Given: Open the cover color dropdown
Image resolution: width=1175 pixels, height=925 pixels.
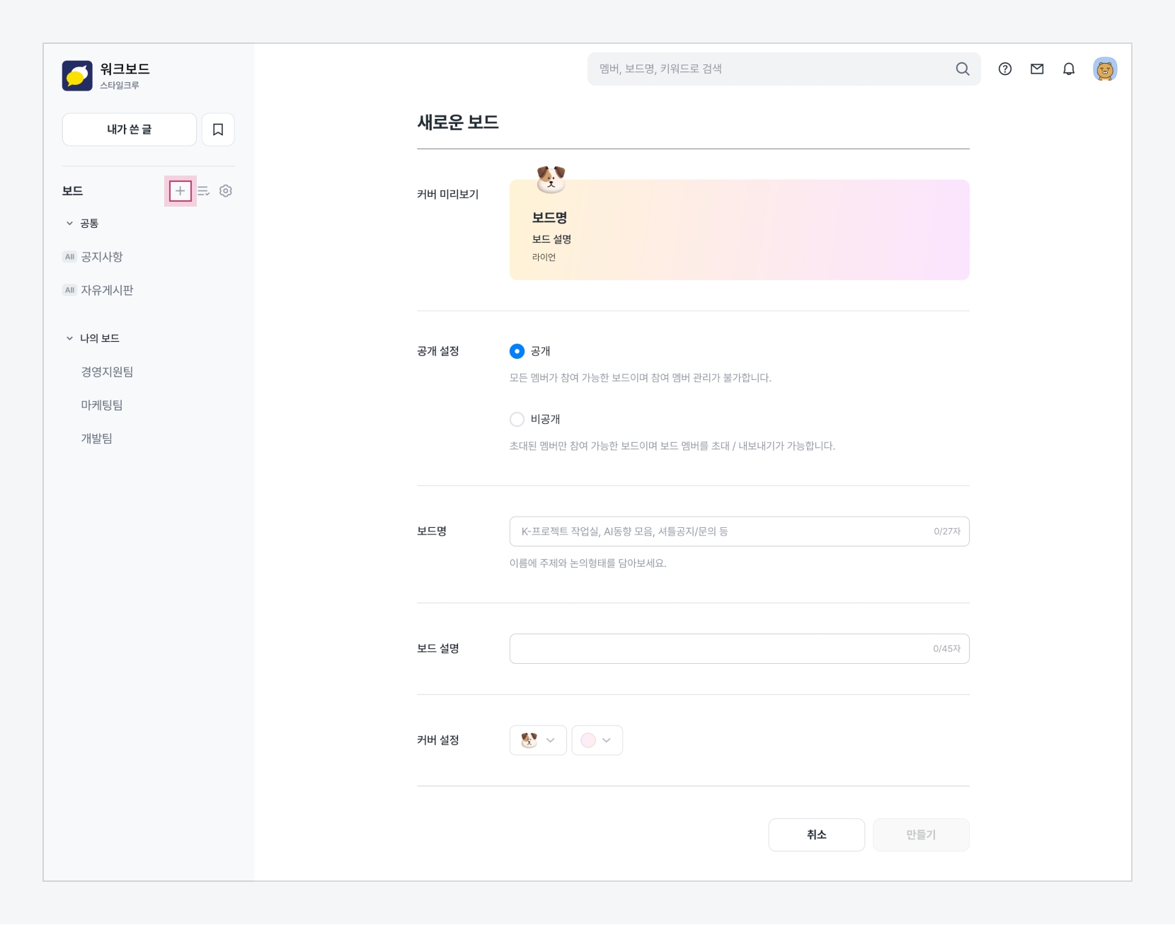Looking at the screenshot, I should tap(597, 740).
